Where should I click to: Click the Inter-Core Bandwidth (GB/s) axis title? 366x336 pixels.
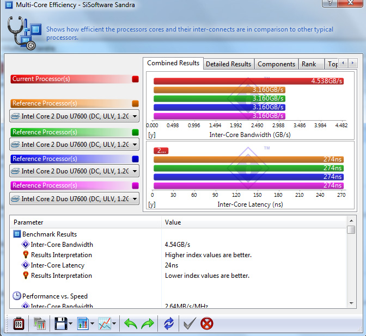pyautogui.click(x=250, y=135)
